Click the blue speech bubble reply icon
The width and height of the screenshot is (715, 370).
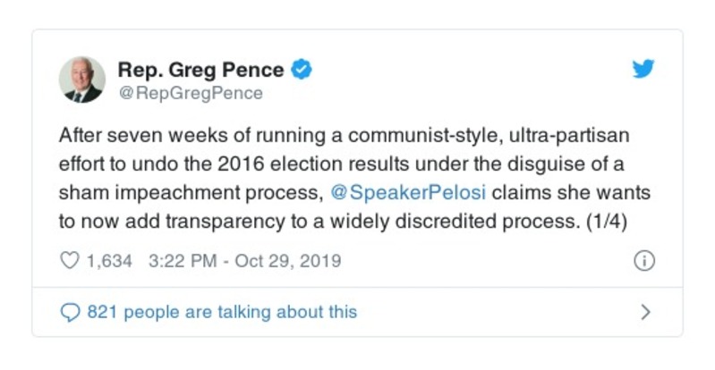[69, 312]
